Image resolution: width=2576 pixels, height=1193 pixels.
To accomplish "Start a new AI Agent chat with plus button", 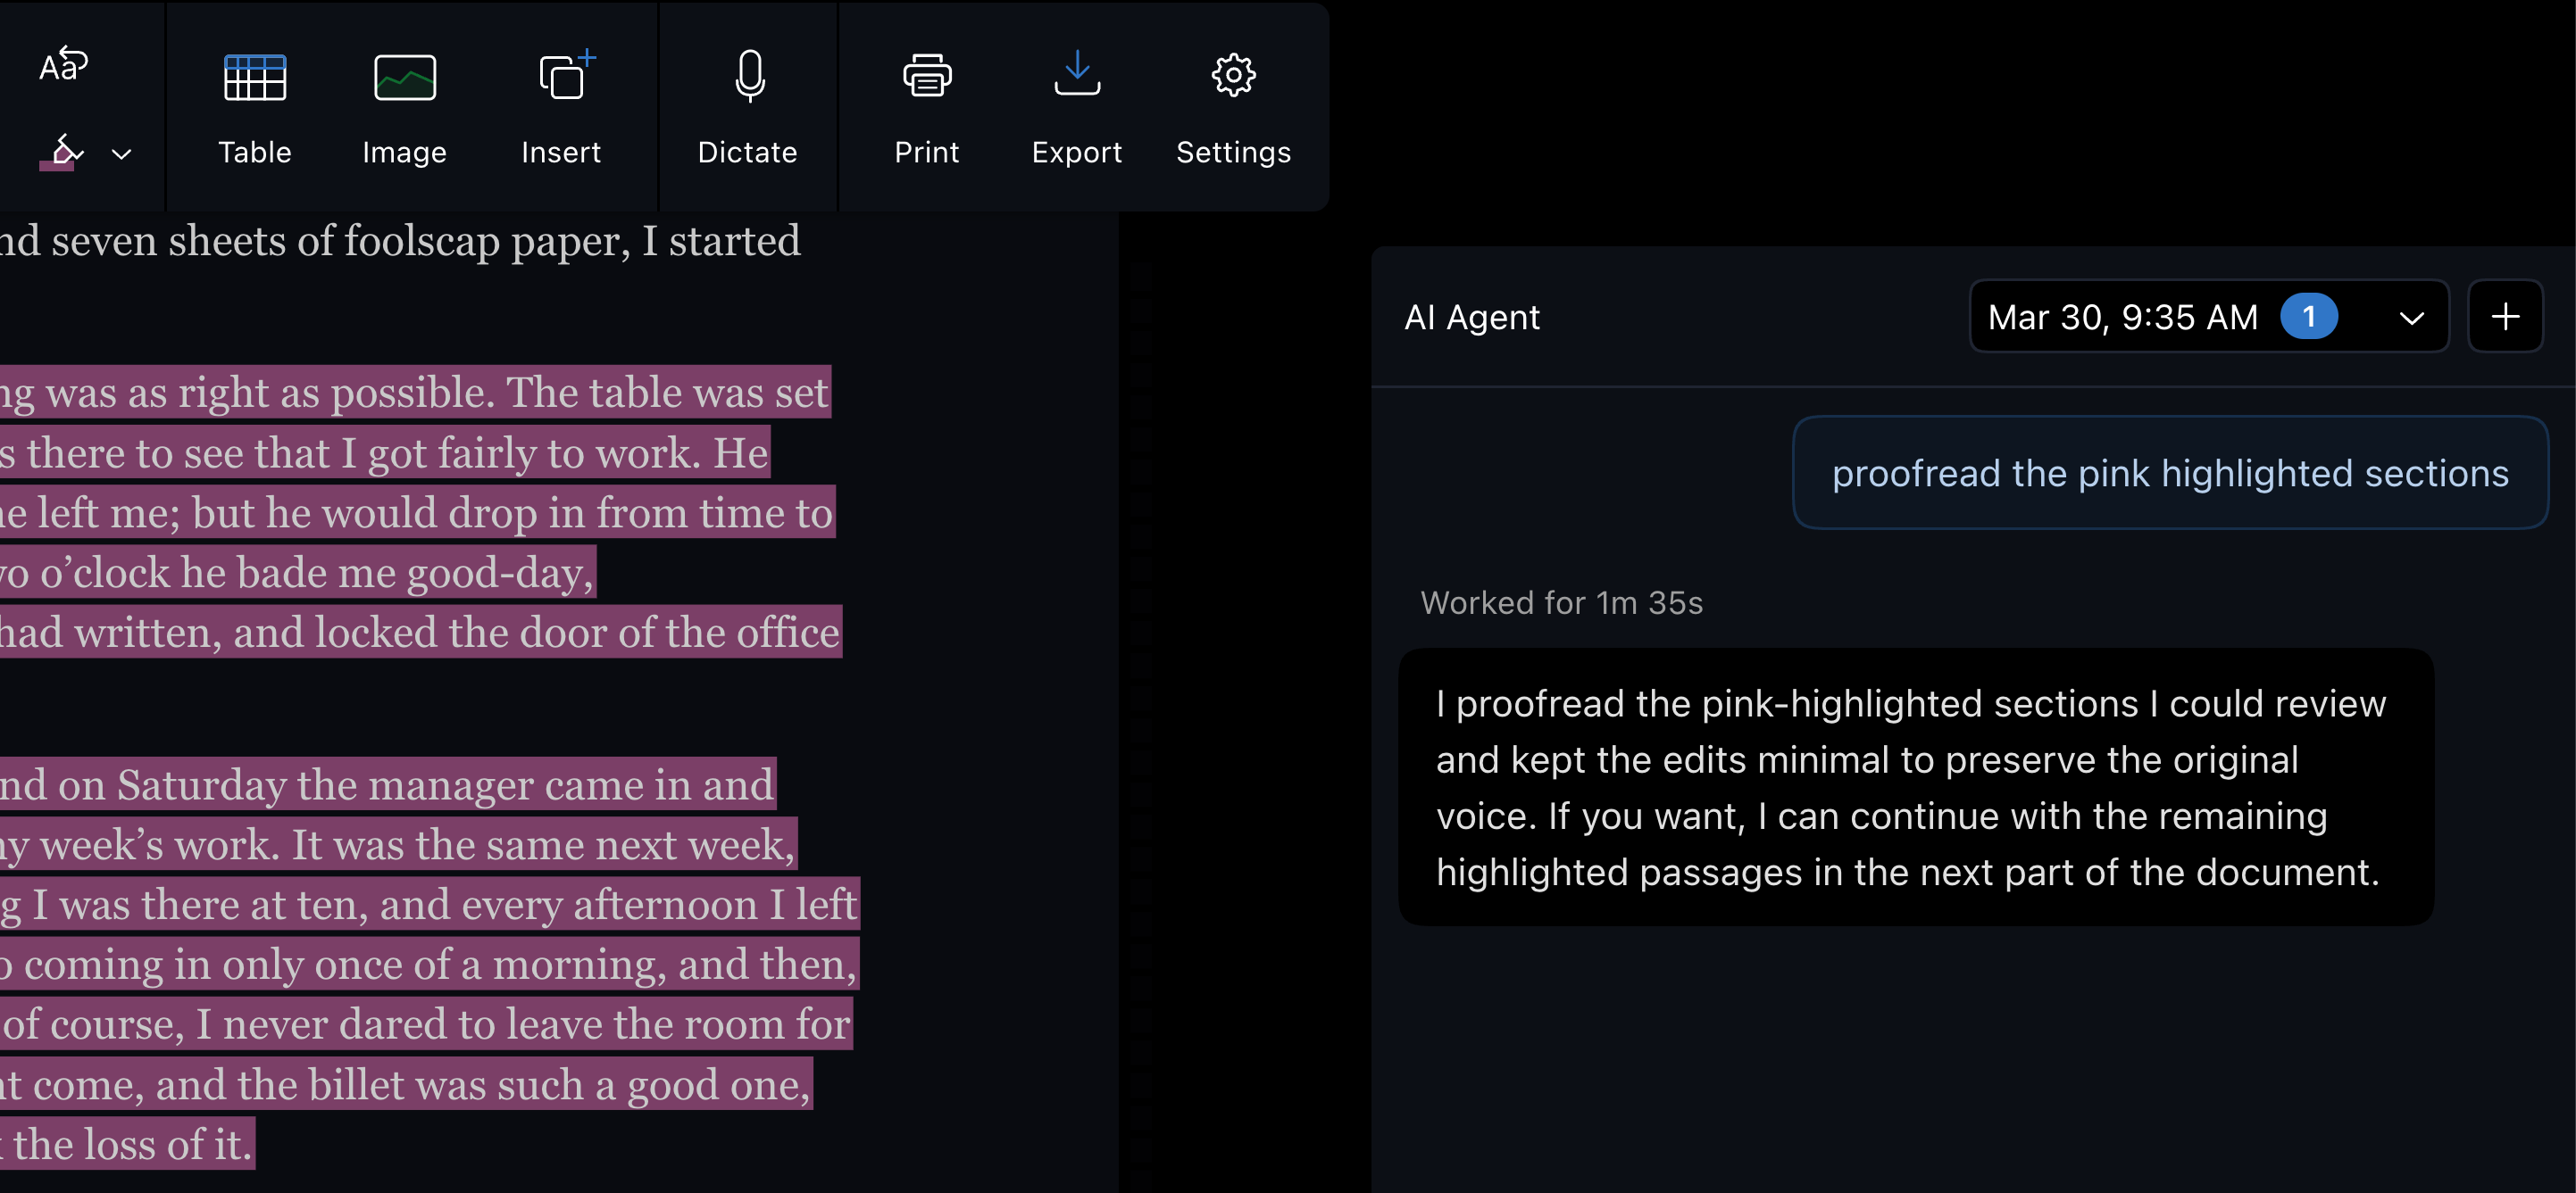I will [x=2506, y=317].
